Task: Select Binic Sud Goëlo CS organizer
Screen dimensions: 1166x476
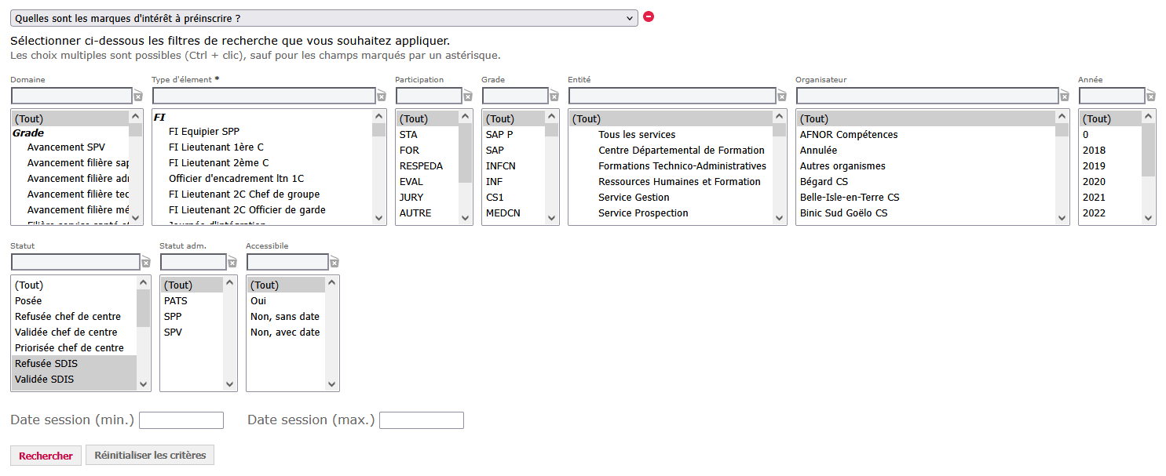Action: 927,213
